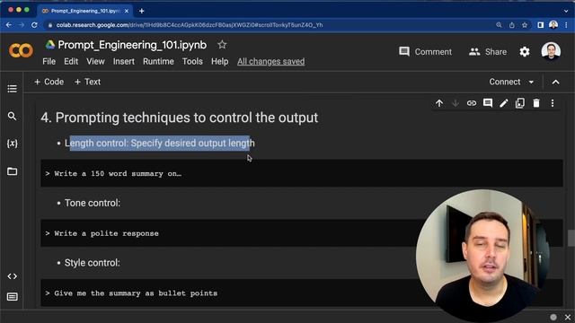Click the Length control bullet text
The height and width of the screenshot is (323, 575).
(x=160, y=144)
